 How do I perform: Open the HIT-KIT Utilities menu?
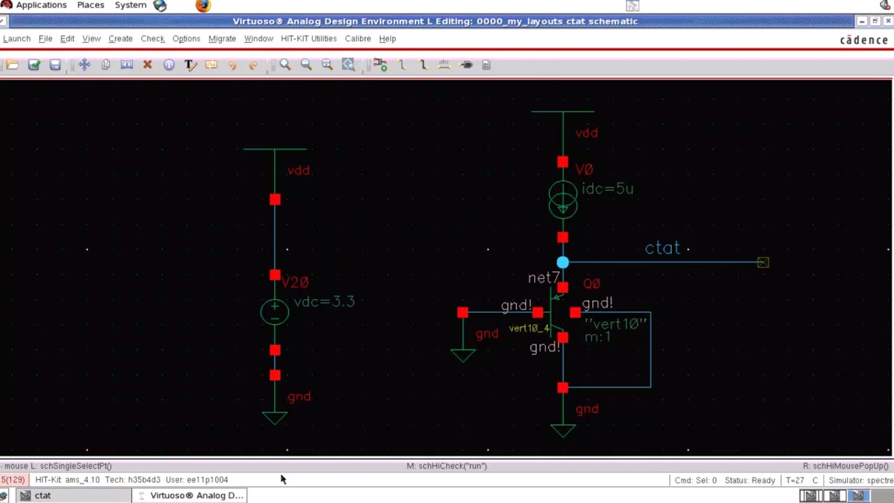point(309,38)
